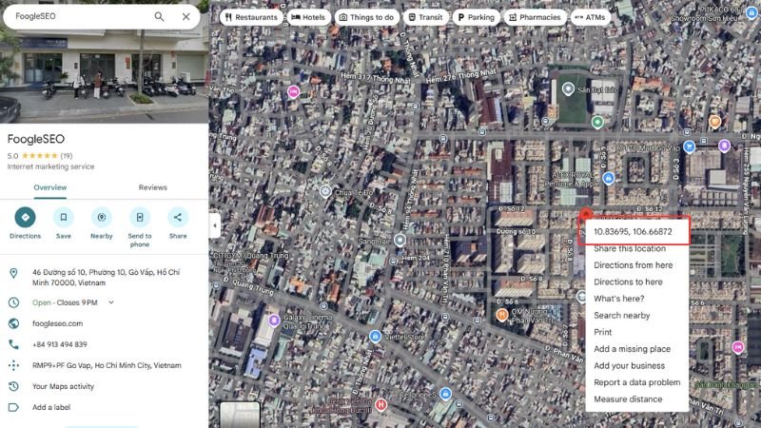Click the Pharmacies filter chip
This screenshot has height=428, width=761.
tap(534, 17)
